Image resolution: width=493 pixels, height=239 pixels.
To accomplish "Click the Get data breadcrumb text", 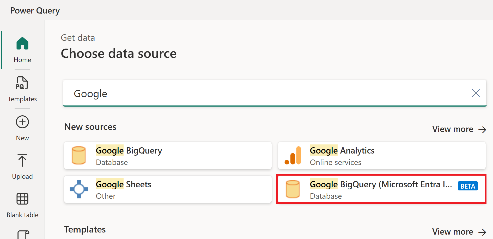I will click(78, 38).
